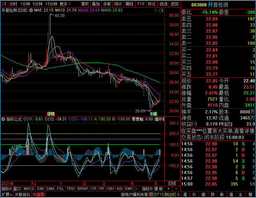Viewport: 256px width, 198px height.
Task: Open the dropdown arrow beside 开普检测(日线)
Action: [x=31, y=10]
